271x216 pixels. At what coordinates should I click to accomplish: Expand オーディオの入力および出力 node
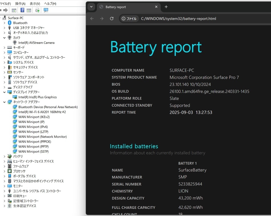[x=5, y=33]
